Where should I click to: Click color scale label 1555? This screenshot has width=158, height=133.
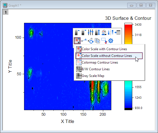pyautogui.click(x=138, y=87)
